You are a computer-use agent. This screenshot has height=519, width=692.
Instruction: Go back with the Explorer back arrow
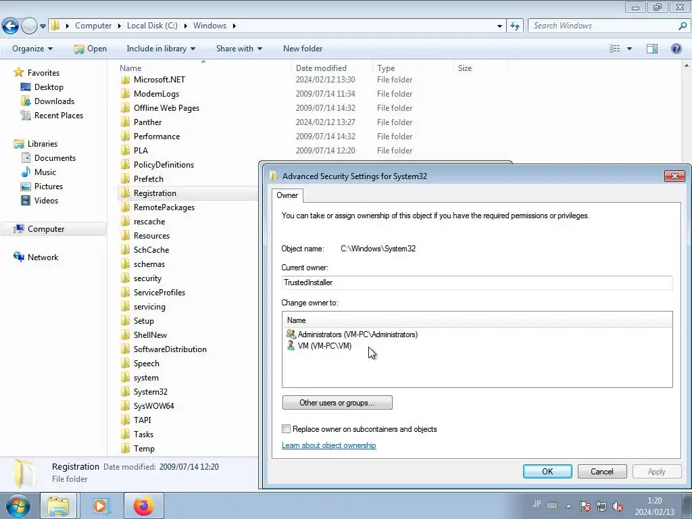[11, 26]
